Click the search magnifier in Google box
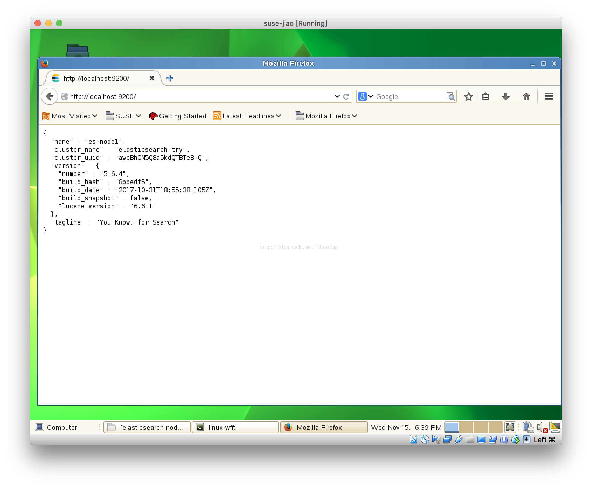The image size is (592, 488). click(450, 96)
